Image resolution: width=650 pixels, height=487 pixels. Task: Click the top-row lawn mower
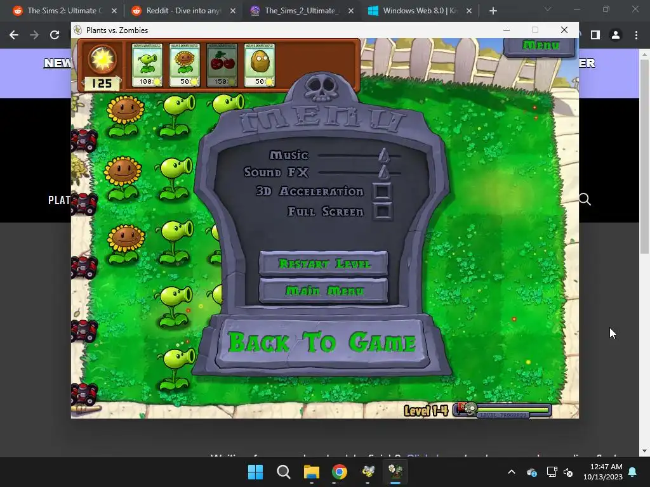84,140
